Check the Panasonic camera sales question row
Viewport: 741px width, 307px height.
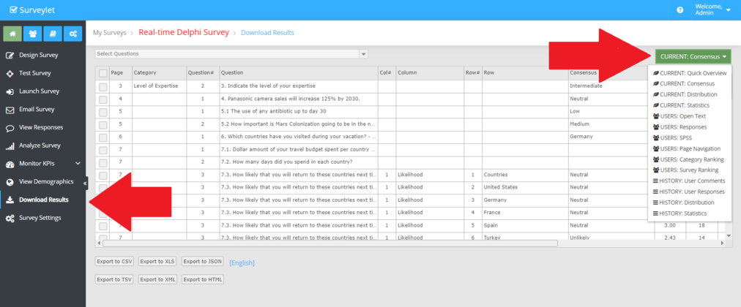coord(103,99)
